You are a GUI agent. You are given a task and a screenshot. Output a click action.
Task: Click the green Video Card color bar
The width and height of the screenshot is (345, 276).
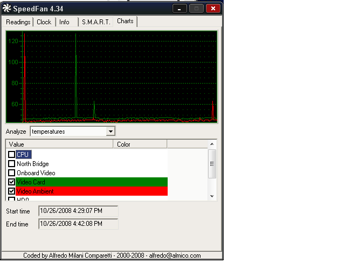[x=92, y=182]
